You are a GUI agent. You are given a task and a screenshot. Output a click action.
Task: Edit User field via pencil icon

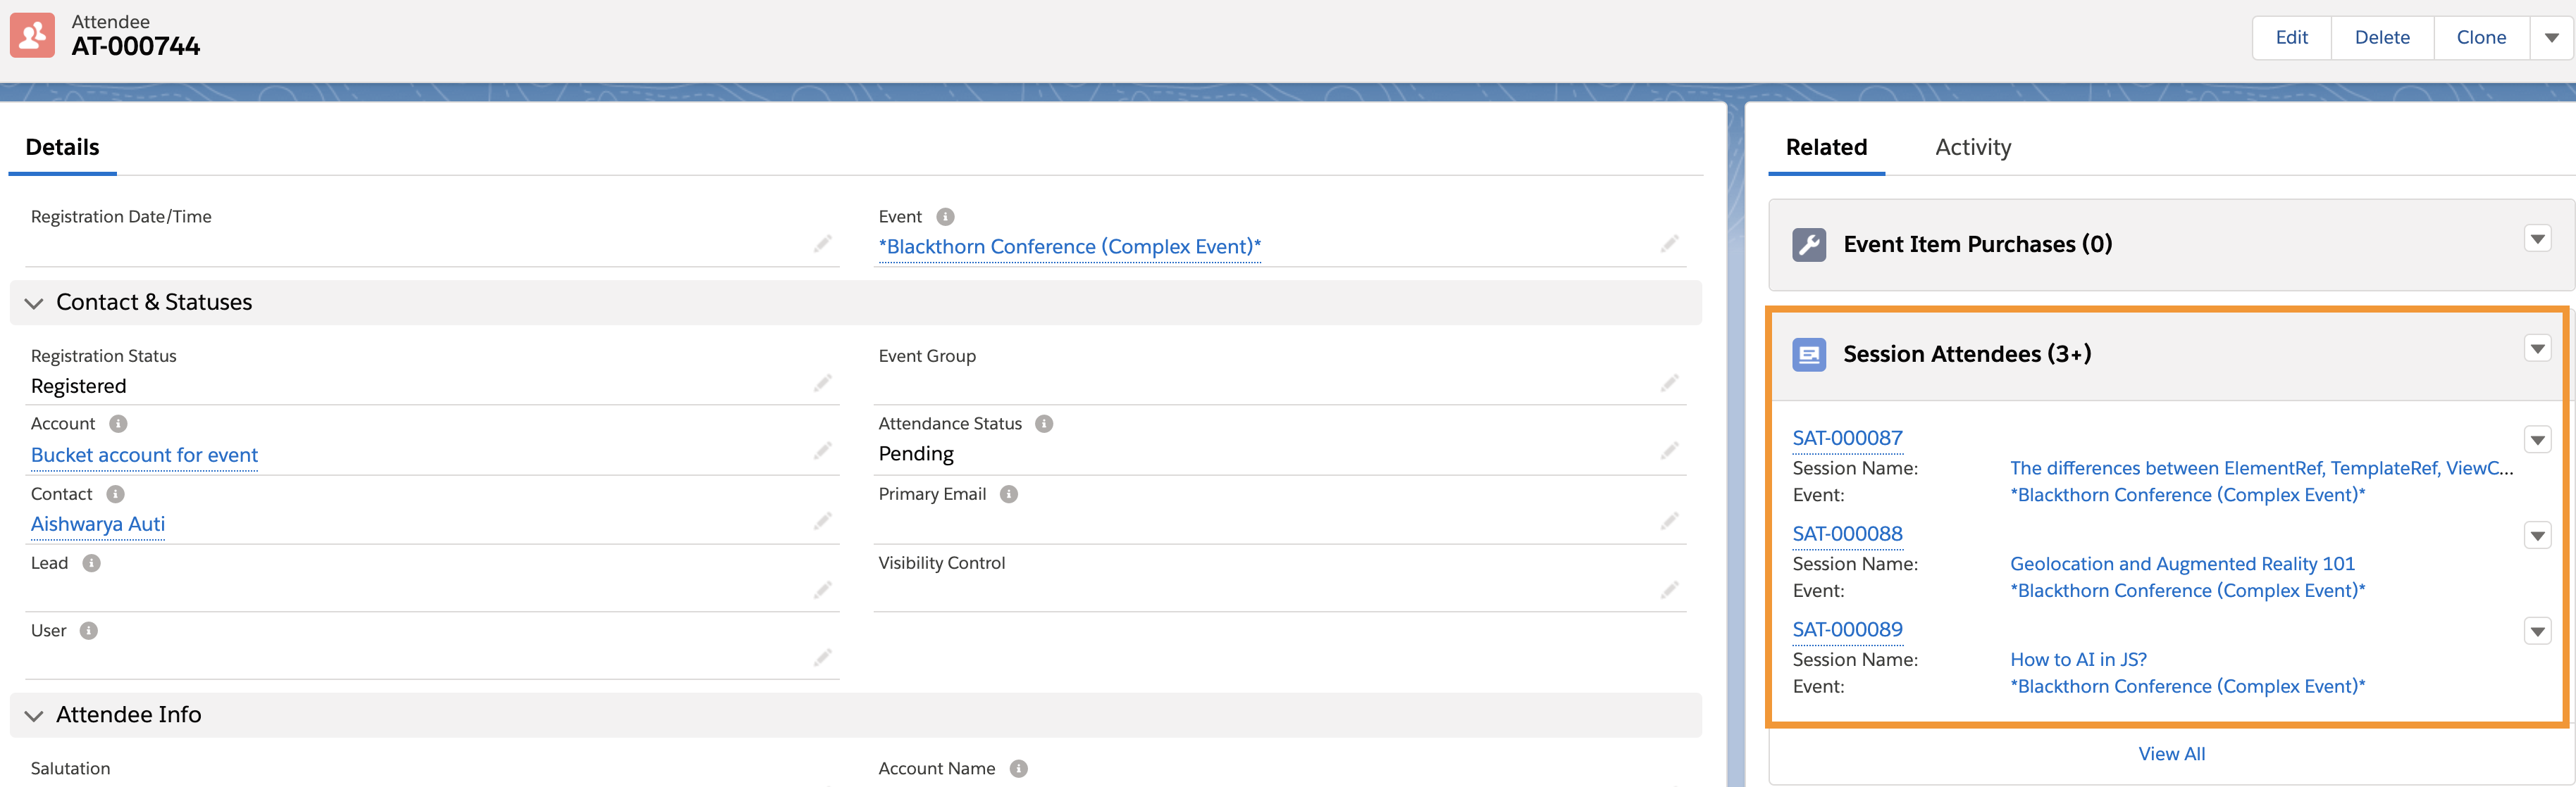pos(822,657)
